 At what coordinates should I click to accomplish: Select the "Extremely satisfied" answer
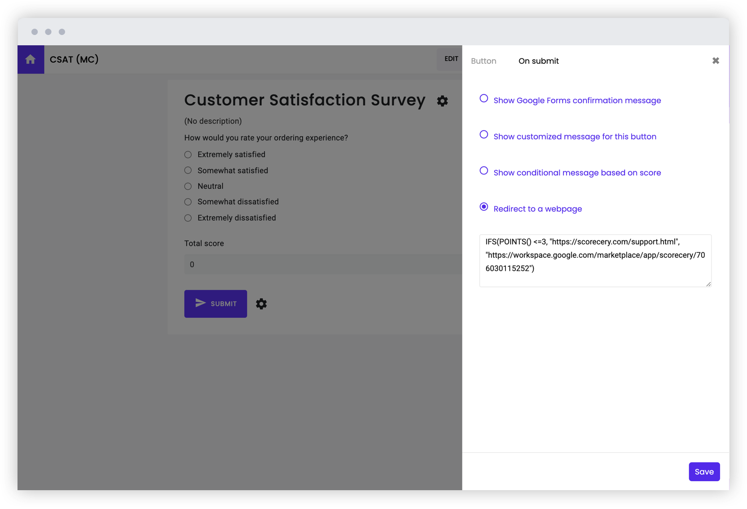[188, 154]
